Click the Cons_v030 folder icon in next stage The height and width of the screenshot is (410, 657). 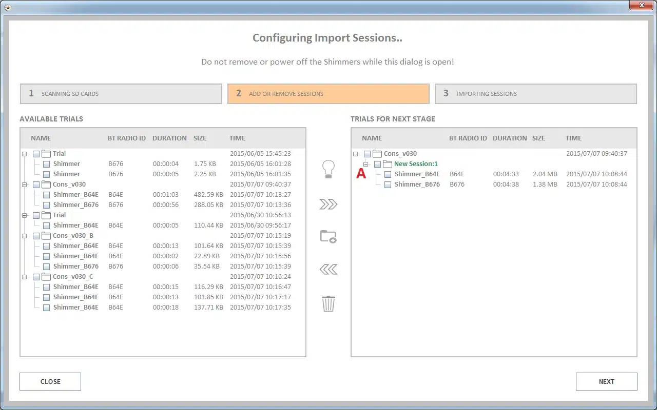coord(377,154)
